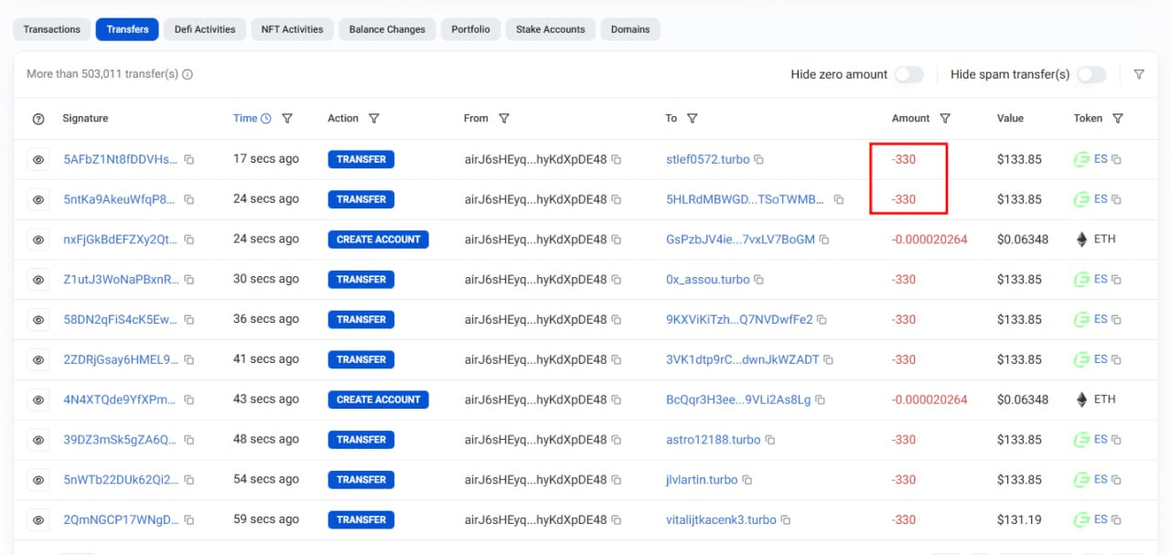Click the eye icon for Z1utJ3WoNaPBxnR row
The width and height of the screenshot is (1171, 555).
pos(38,280)
